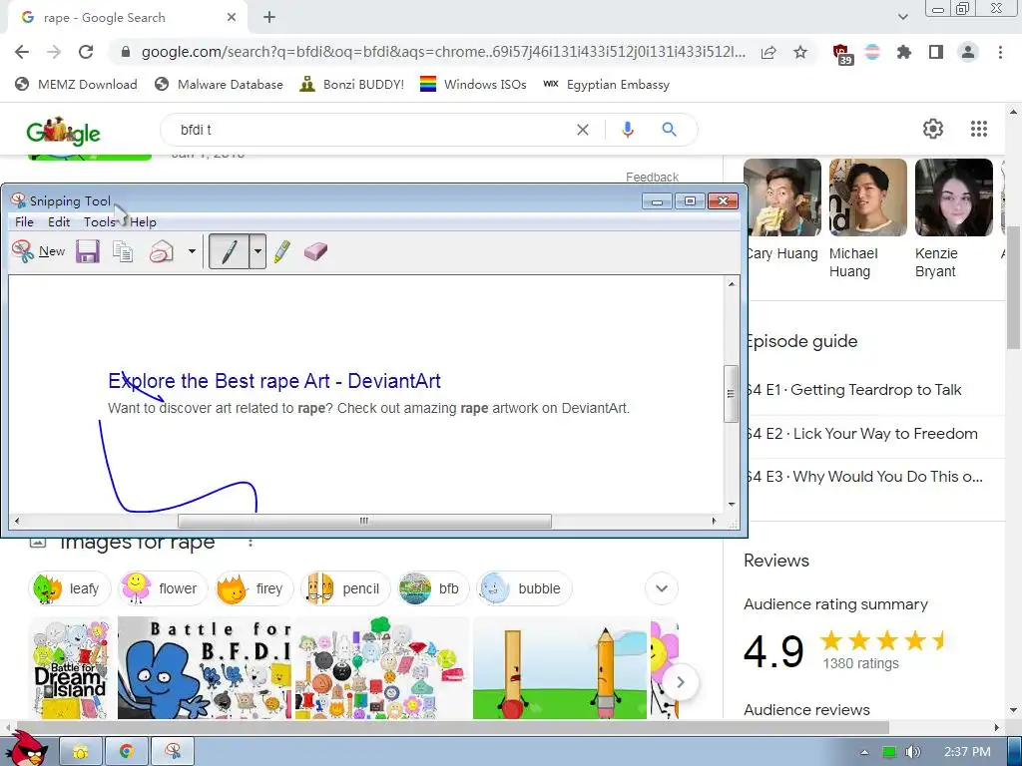Click the volume speaker tray icon

click(x=912, y=752)
